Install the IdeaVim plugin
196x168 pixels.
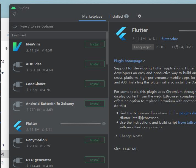tap(95, 44)
